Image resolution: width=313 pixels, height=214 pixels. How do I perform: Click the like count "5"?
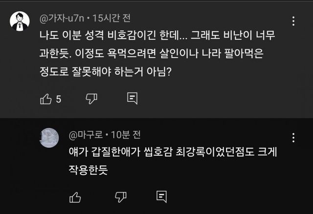58,99
